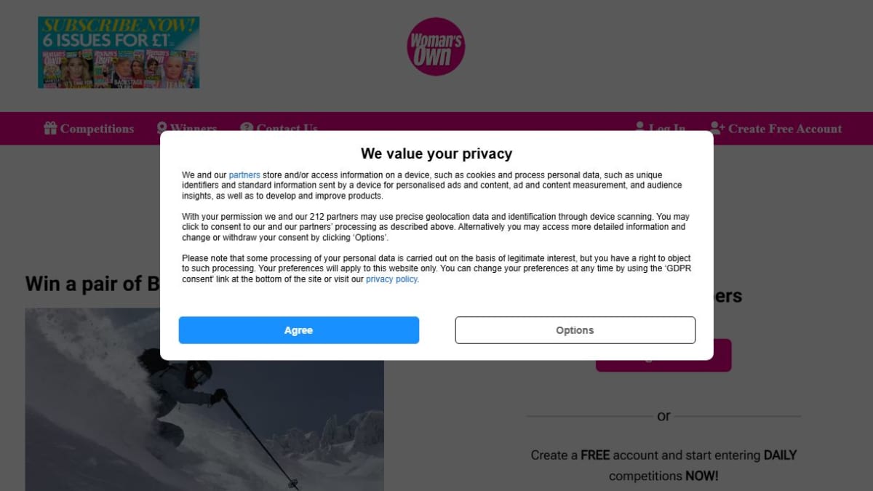Accept cookies with the Agree button
The image size is (873, 491).
[299, 330]
